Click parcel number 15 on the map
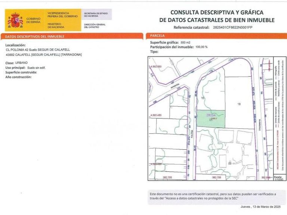The width and height of the screenshot is (287, 215). coord(203,98)
